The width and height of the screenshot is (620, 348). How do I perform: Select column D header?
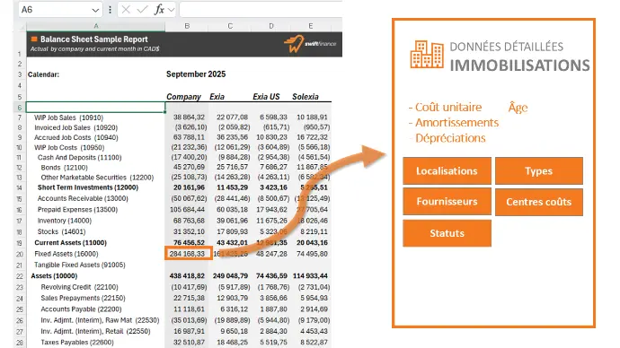270,26
